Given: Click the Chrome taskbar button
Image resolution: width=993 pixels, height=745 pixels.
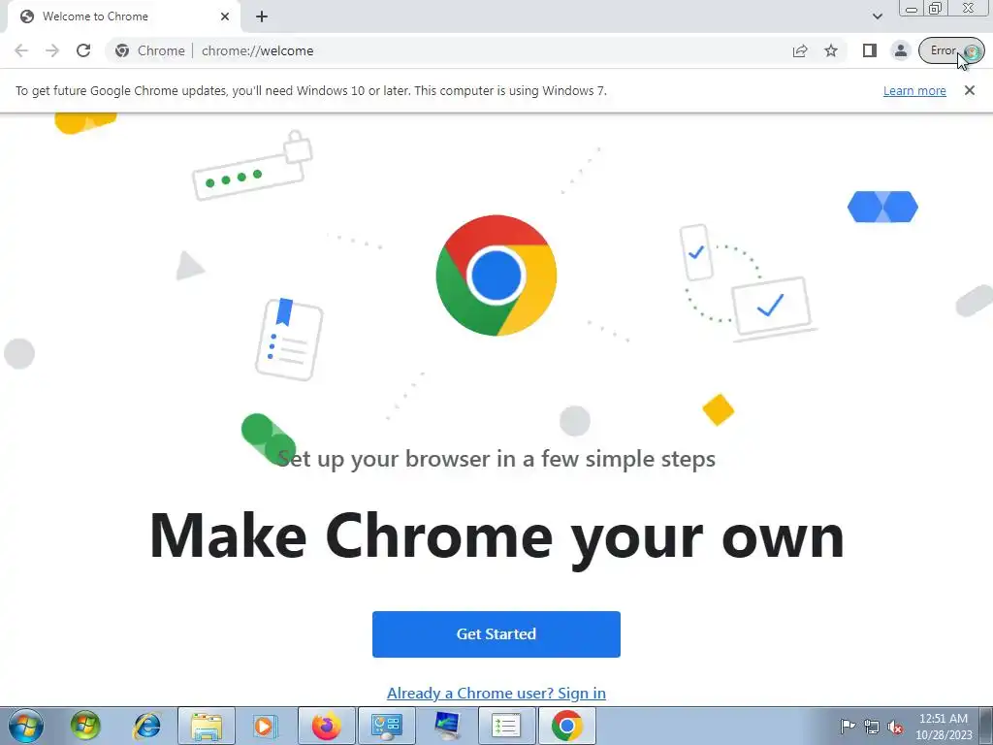Looking at the screenshot, I should tap(566, 726).
